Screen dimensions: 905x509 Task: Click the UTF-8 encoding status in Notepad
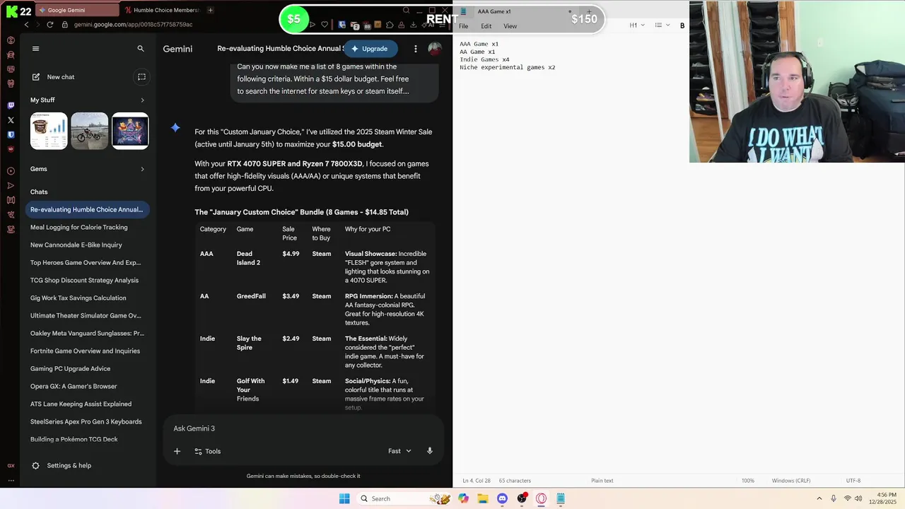point(853,481)
